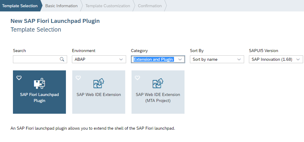This screenshot has width=304, height=142.
Task: Expand the SAPUI5 Version dropdown arrow
Action: pos(298,59)
